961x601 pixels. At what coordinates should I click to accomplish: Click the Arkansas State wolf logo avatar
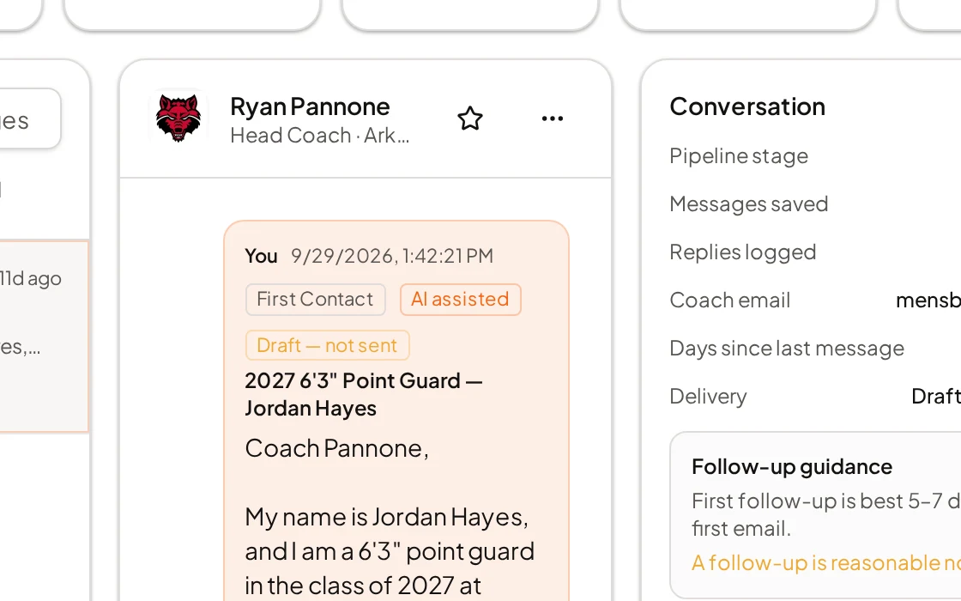178,118
